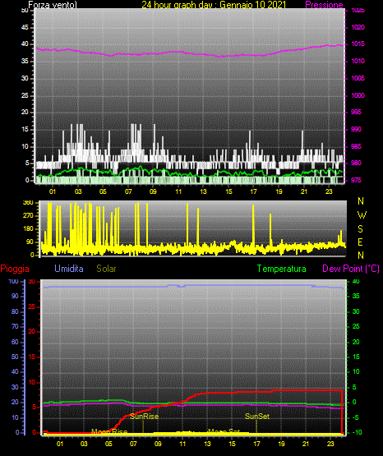The width and height of the screenshot is (383, 456).
Task: Click the E wind direction label
Action: point(360,242)
